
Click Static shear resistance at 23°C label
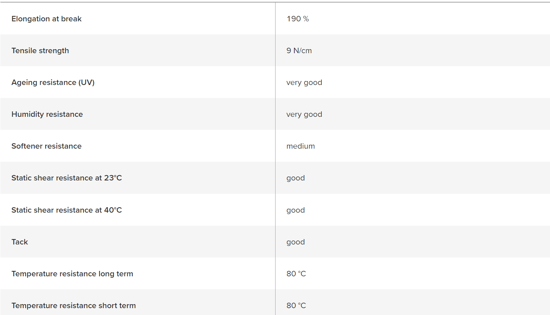[67, 178]
